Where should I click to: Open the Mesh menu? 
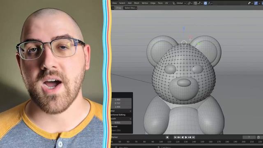pyautogui.click(x=136, y=3)
